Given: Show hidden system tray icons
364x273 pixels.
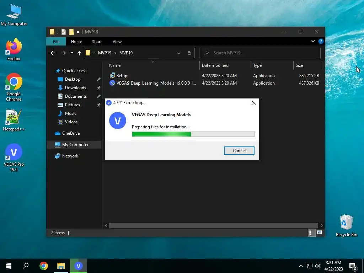Looking at the screenshot, I should coord(301,266).
